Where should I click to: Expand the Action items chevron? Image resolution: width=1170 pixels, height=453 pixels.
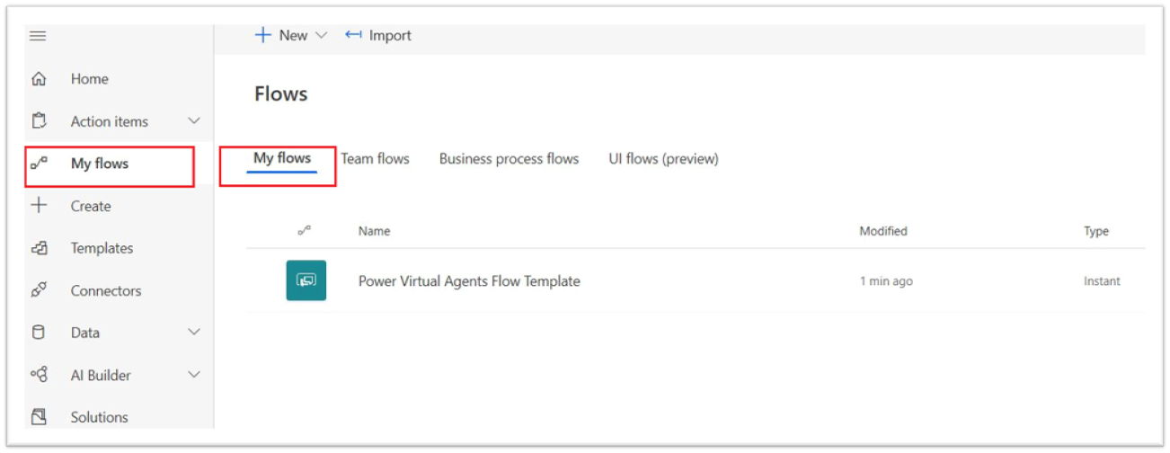[x=194, y=120]
